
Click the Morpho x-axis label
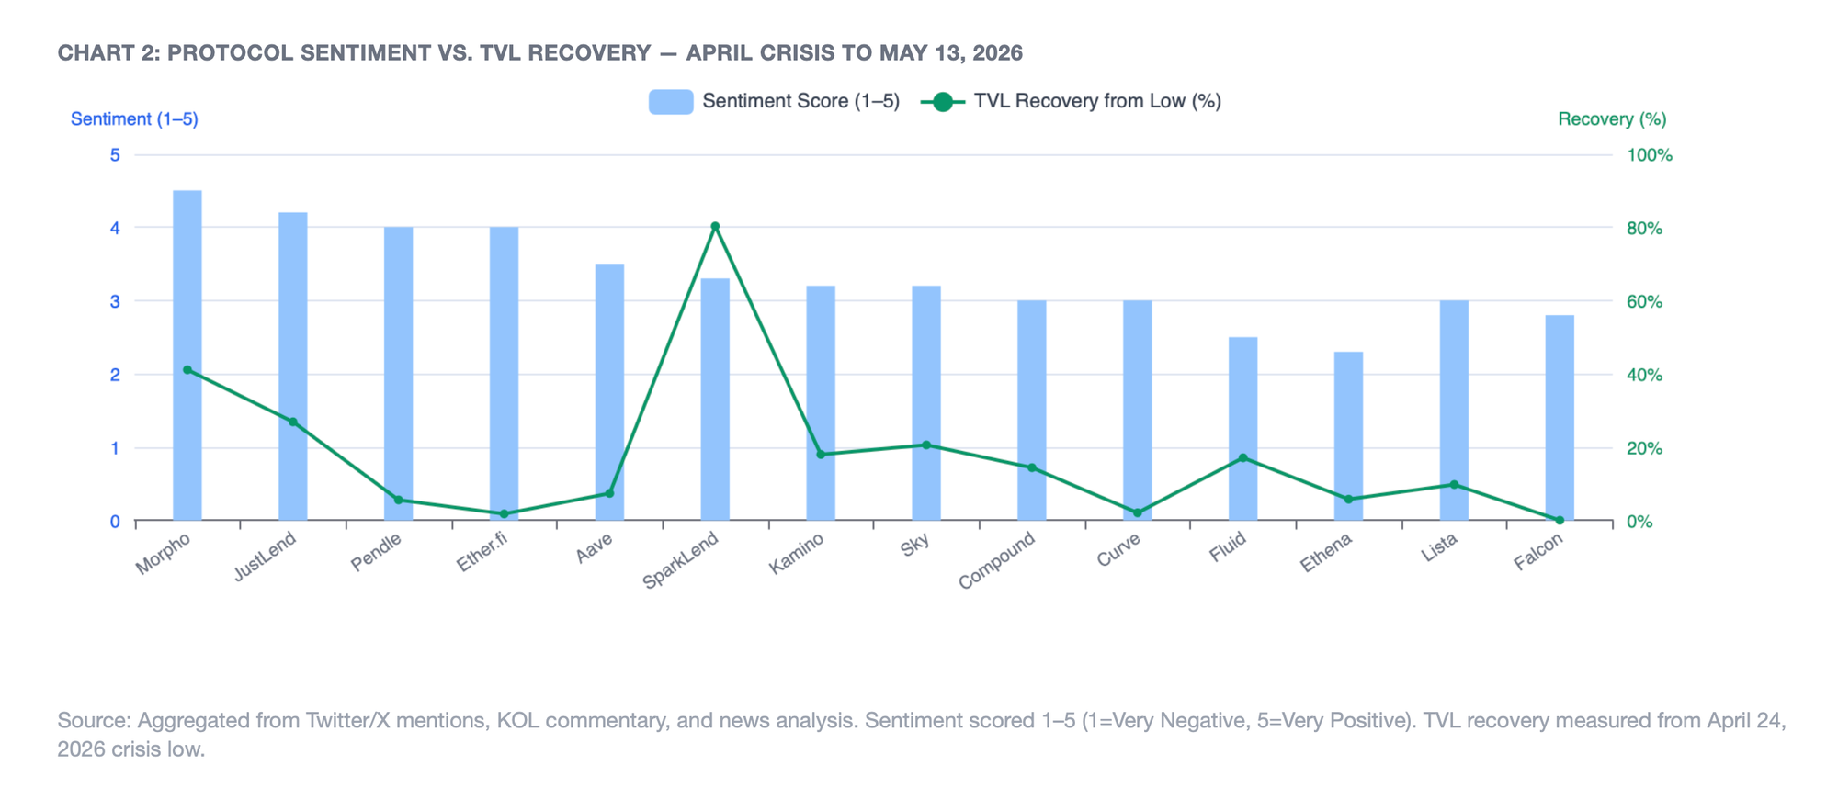pos(163,554)
